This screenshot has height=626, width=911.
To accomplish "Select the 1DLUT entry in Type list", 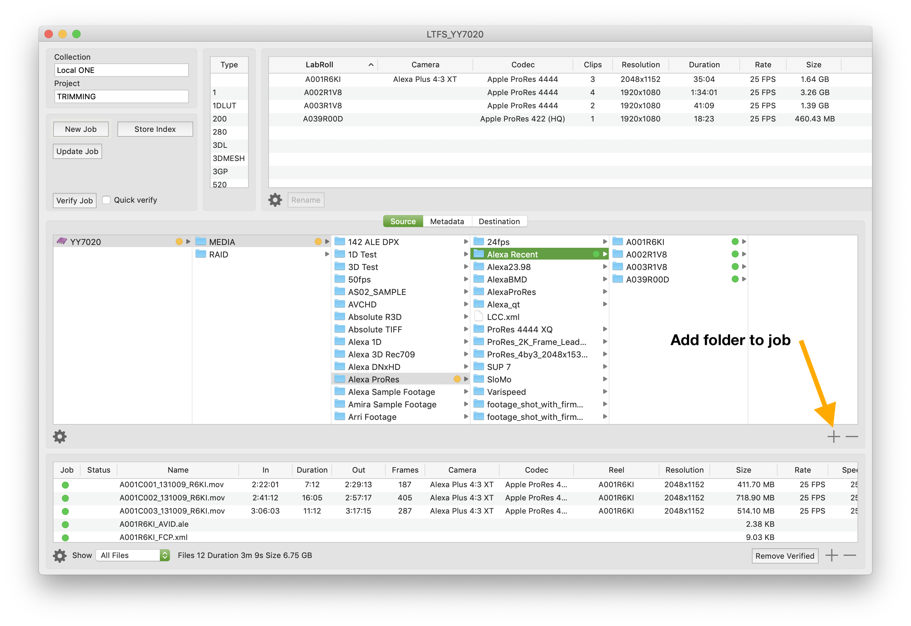I will [x=229, y=105].
